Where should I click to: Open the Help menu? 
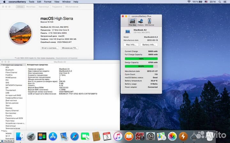[x=76, y=2]
